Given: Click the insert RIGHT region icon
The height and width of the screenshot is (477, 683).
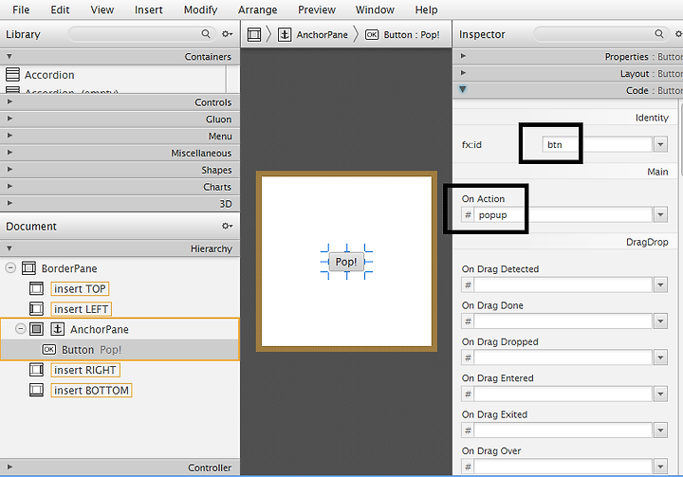Looking at the screenshot, I should tap(37, 370).
